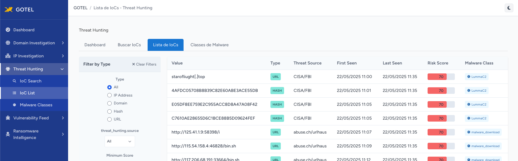Viewport: 518px width, 161px height.
Task: Click the Ransomware Intelligence skull icon
Action: point(8,134)
